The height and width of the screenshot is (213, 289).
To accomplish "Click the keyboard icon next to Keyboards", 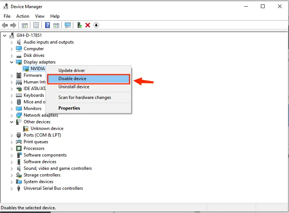I will coord(19,95).
